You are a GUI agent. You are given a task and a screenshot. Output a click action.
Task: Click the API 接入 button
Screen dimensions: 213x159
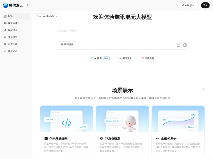pos(188,5)
